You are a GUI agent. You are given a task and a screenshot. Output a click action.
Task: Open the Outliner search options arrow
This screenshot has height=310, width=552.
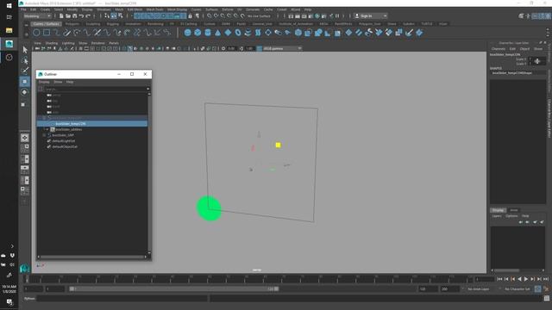[x=147, y=89]
